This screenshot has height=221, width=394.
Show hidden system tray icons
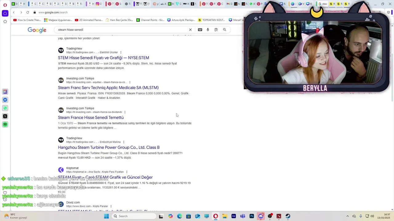tap(348, 216)
